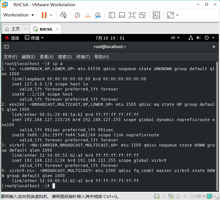Show or hide the library sidebar
The height and width of the screenshot is (200, 220).
(112, 15)
